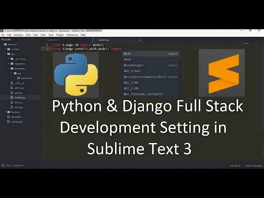Choose USE_THOUSAND_SEPARATOR from autocomplete list
The height and width of the screenshot is (198, 264).
150,94
